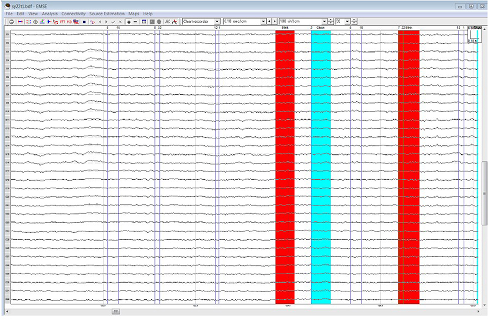
Task: Click the up spinner beside 100 uV/cm
Action: pos(331,20)
